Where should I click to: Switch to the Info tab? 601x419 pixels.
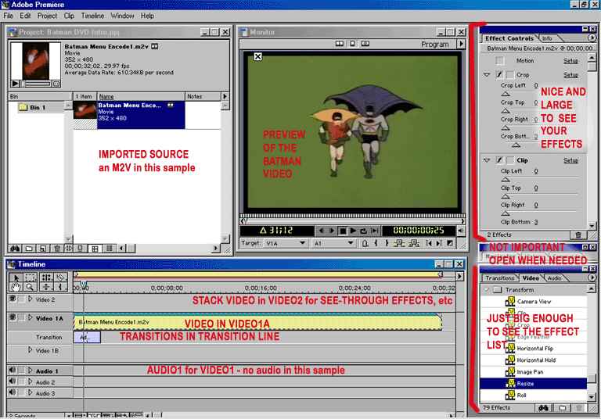pos(547,38)
